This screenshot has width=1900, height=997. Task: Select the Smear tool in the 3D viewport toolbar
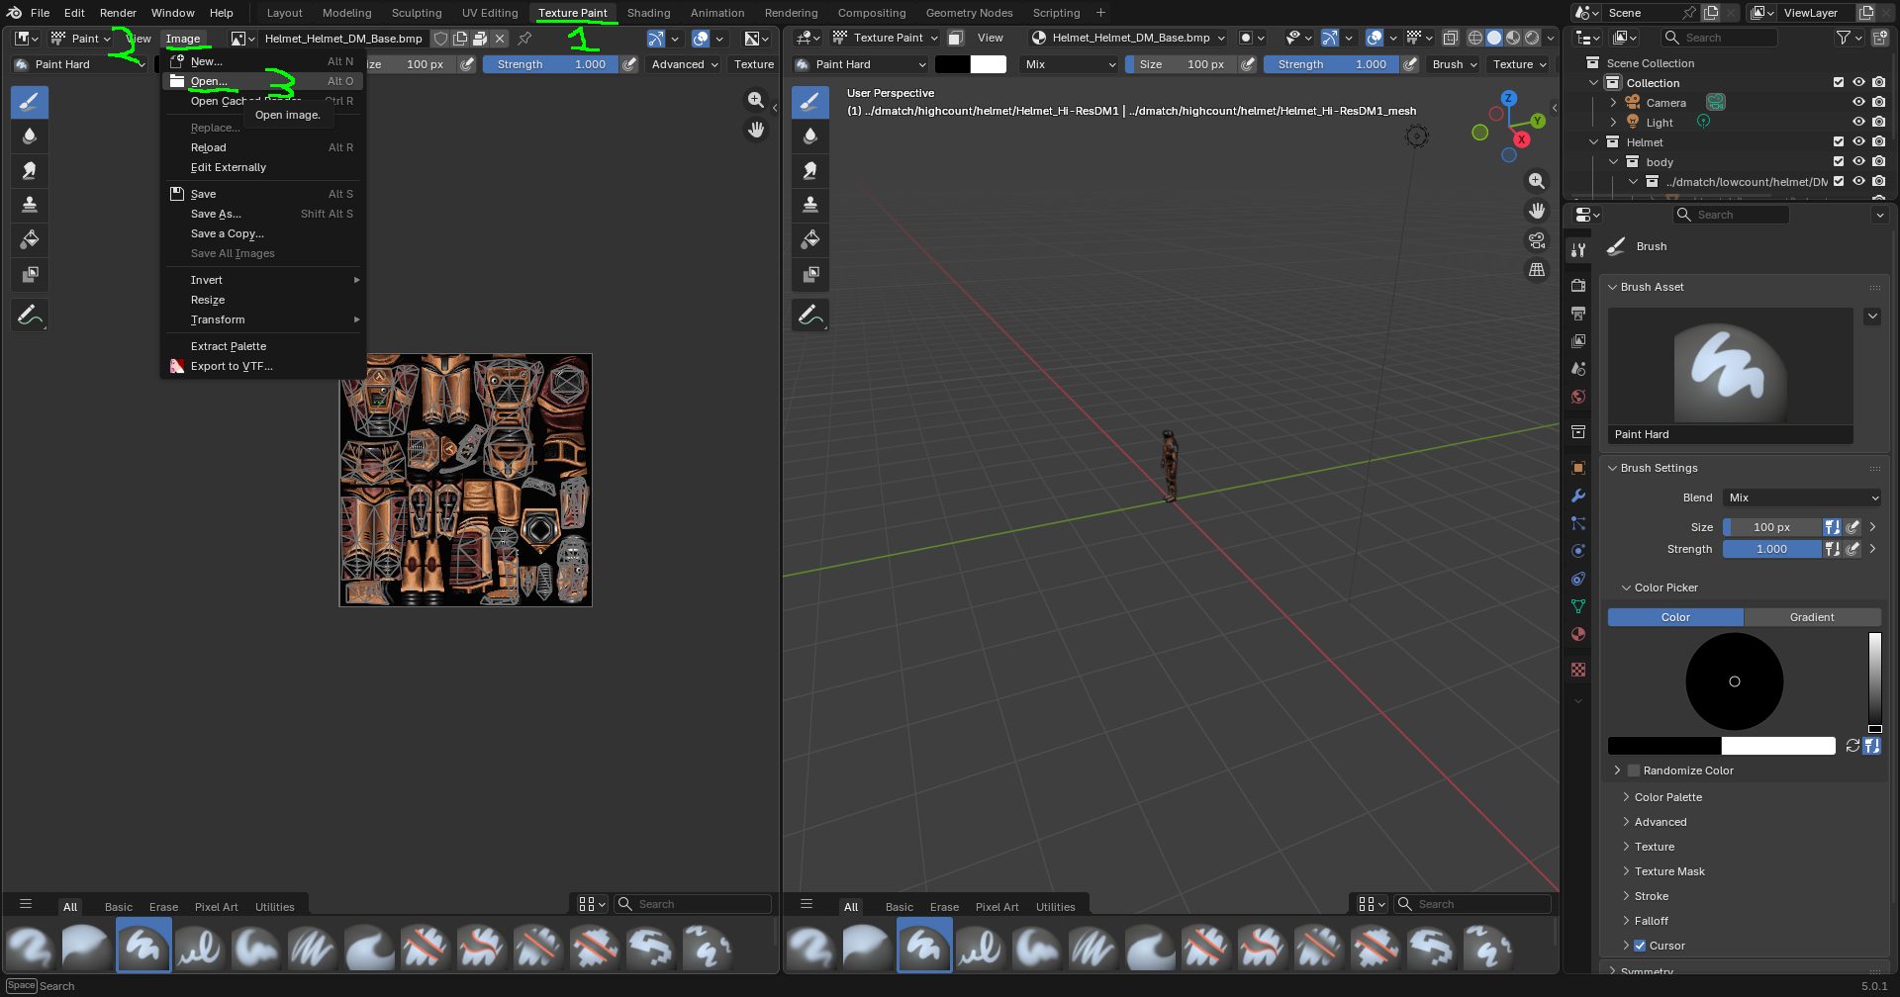(x=810, y=170)
